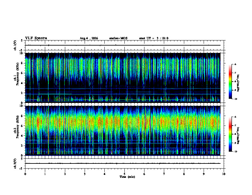Click the ch.2 frequency tick label "6"

pyautogui.click(x=22, y=126)
